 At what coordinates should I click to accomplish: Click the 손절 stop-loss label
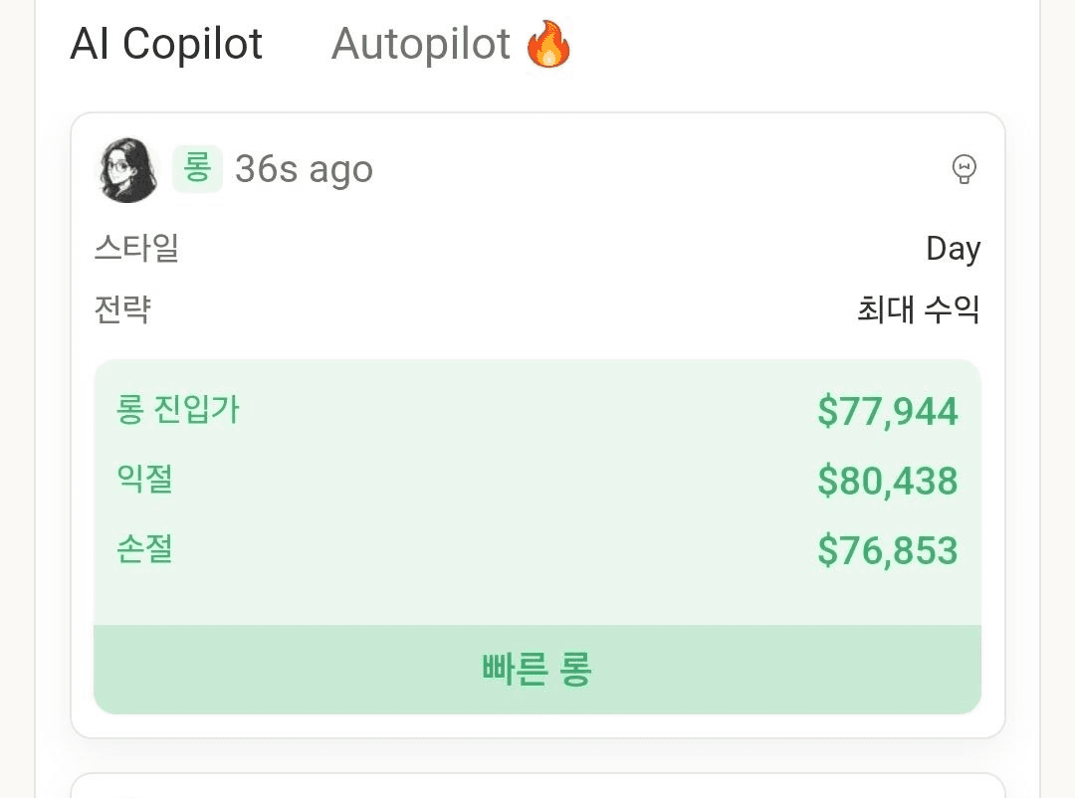[145, 548]
